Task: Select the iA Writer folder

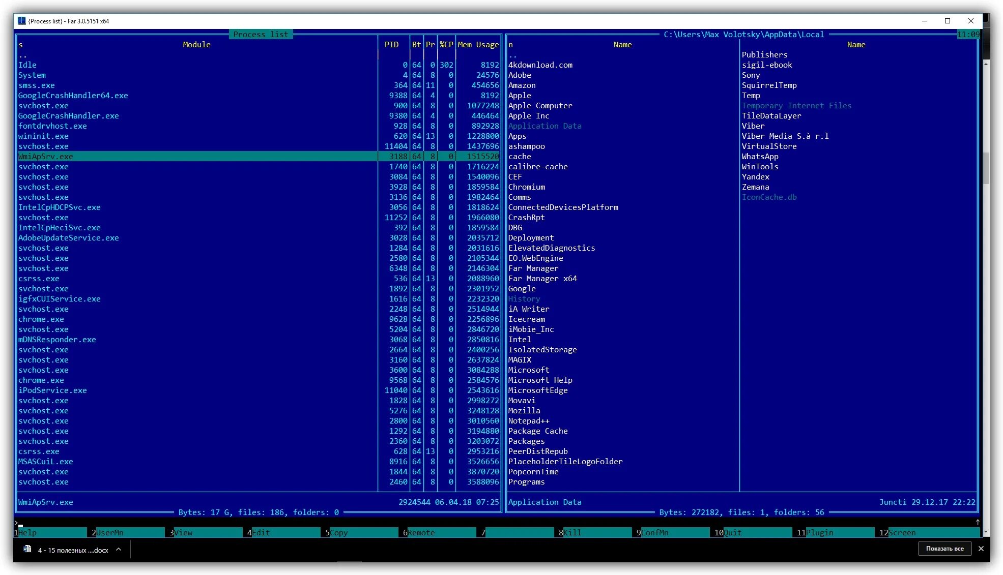Action: pyautogui.click(x=529, y=309)
